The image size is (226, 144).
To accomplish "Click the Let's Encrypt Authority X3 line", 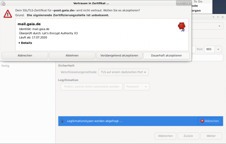I will 48,33.
